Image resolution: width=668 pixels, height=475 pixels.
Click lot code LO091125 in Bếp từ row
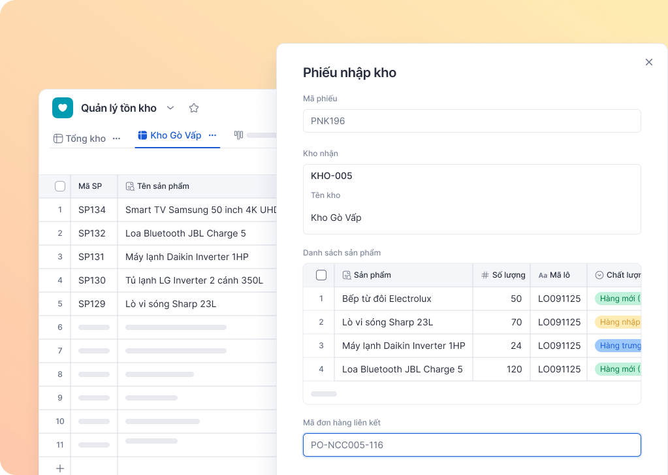(x=559, y=299)
